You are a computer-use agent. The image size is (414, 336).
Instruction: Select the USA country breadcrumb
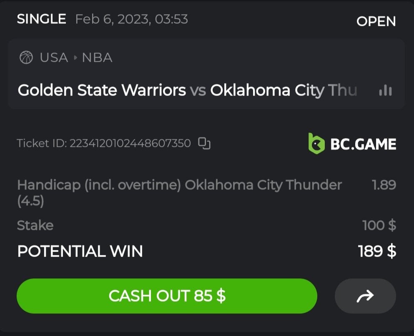54,58
